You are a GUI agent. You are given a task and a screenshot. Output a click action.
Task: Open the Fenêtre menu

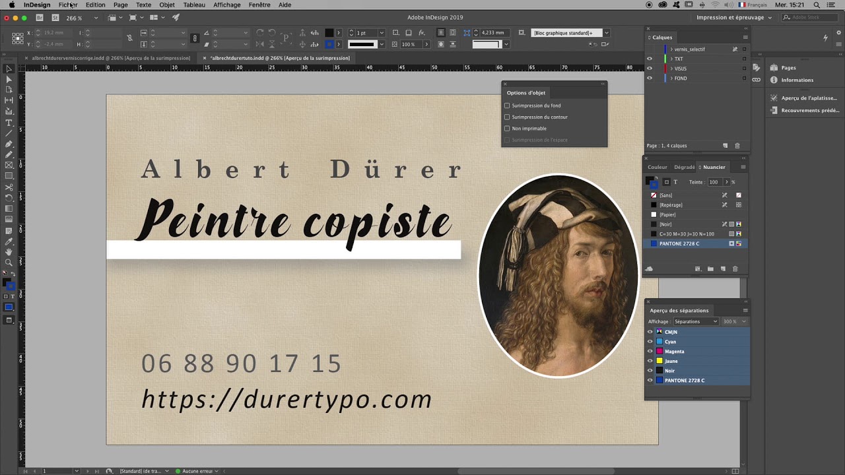(259, 5)
